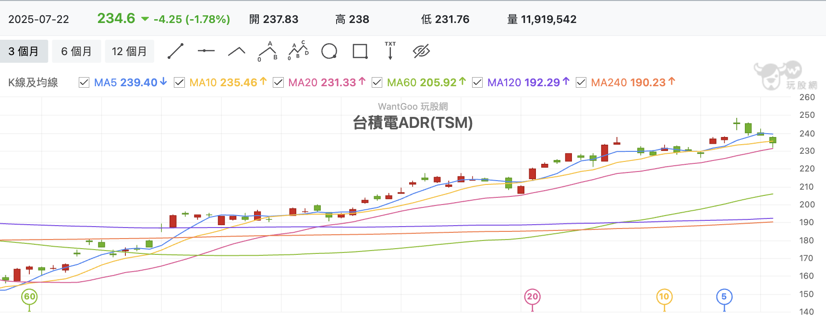Uncheck the MA5 moving average

coord(84,82)
